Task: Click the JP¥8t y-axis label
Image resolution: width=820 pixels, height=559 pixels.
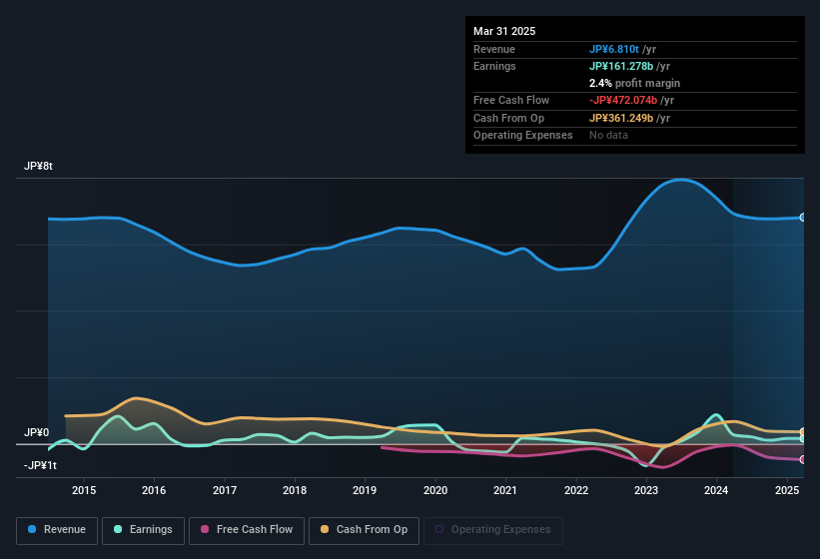Action: 38,166
